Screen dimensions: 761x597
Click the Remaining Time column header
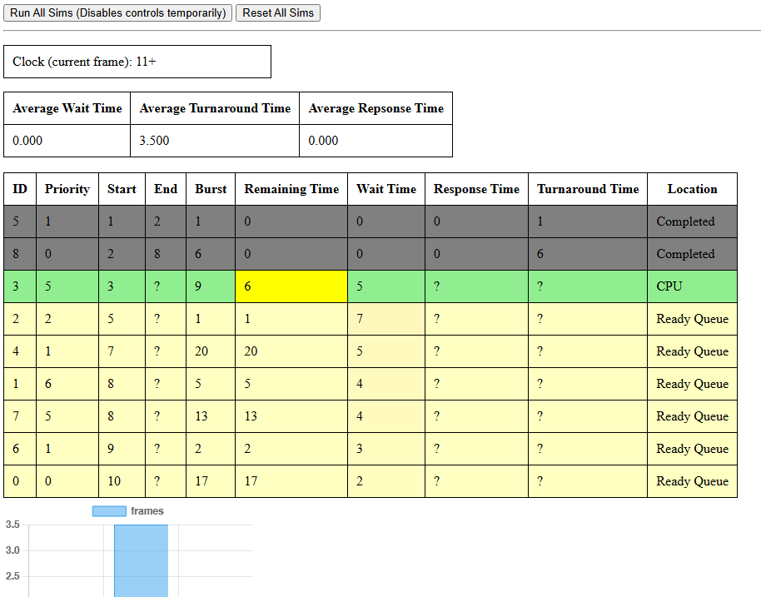(291, 189)
